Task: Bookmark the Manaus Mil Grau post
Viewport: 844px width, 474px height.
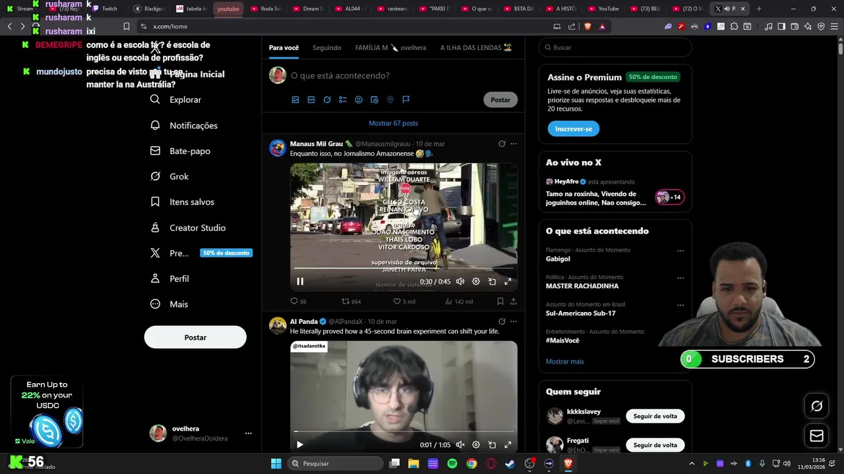Action: [500, 301]
